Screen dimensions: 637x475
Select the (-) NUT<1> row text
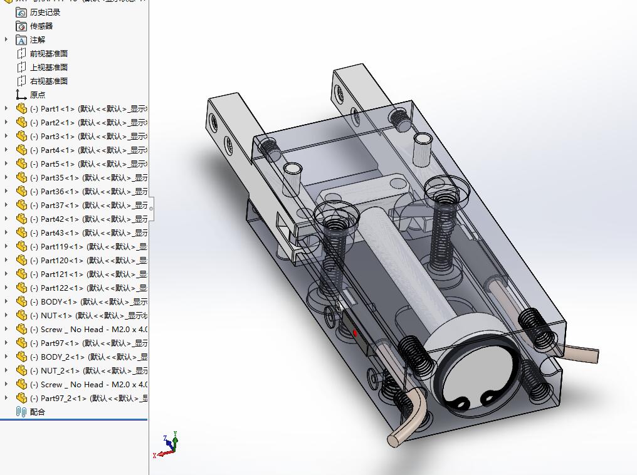[88, 316]
